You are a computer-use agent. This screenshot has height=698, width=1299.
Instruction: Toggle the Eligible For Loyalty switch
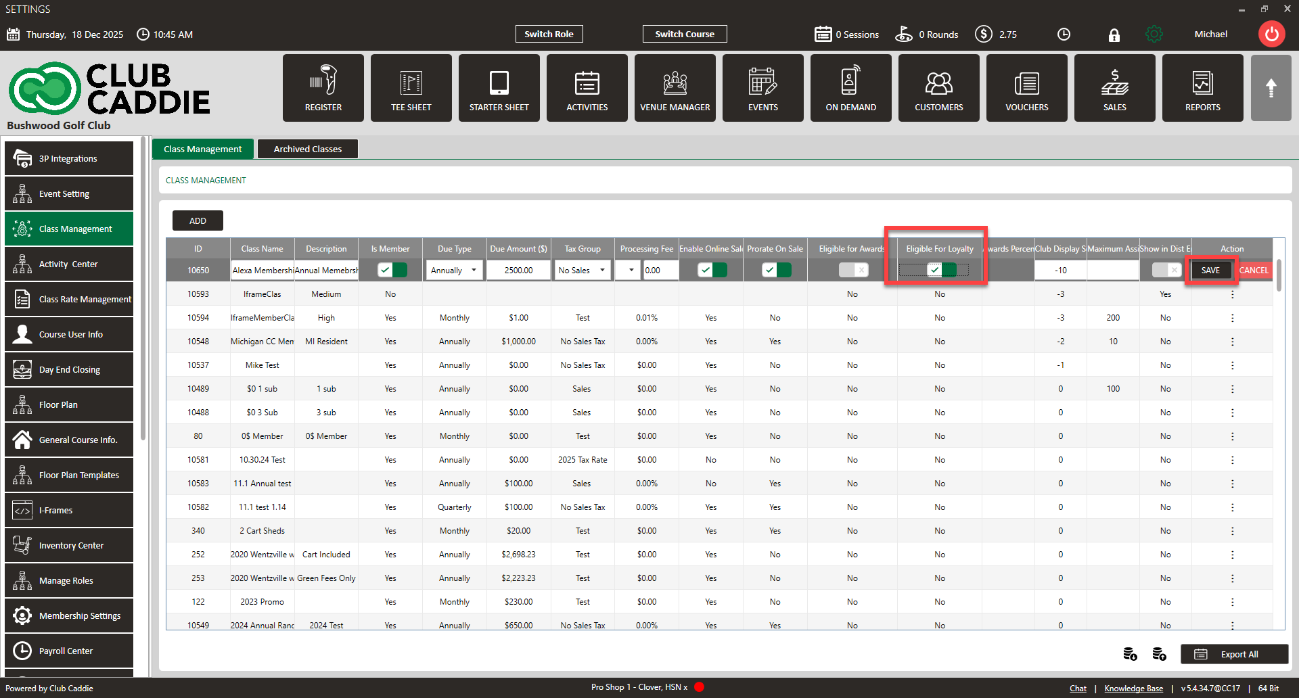point(940,271)
